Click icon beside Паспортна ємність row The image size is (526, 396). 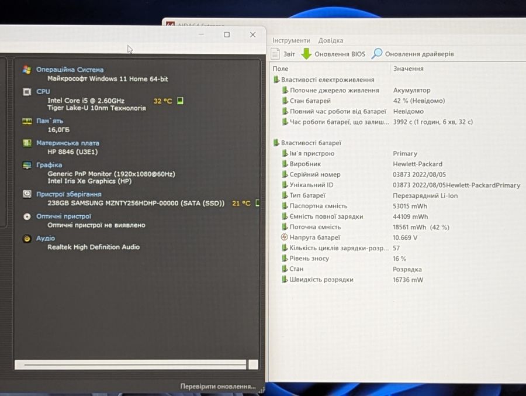pos(285,205)
